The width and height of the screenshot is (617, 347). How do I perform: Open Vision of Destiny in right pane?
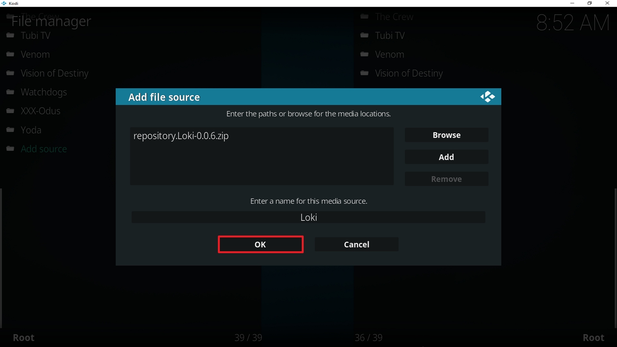[x=409, y=73]
